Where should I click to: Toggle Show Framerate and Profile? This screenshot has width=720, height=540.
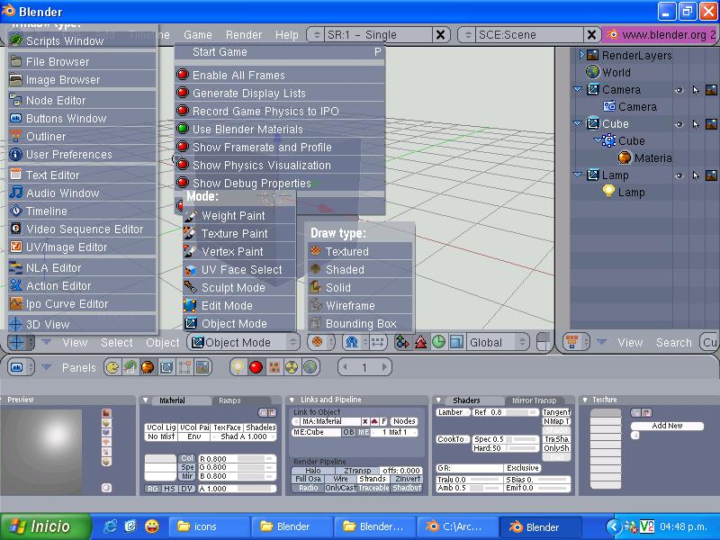(280, 147)
